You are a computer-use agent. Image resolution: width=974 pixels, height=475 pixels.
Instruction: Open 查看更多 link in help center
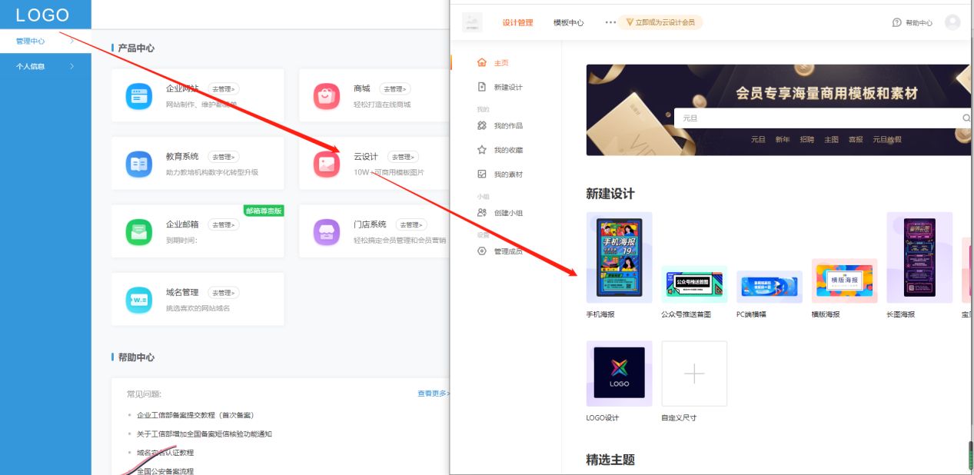coord(434,394)
